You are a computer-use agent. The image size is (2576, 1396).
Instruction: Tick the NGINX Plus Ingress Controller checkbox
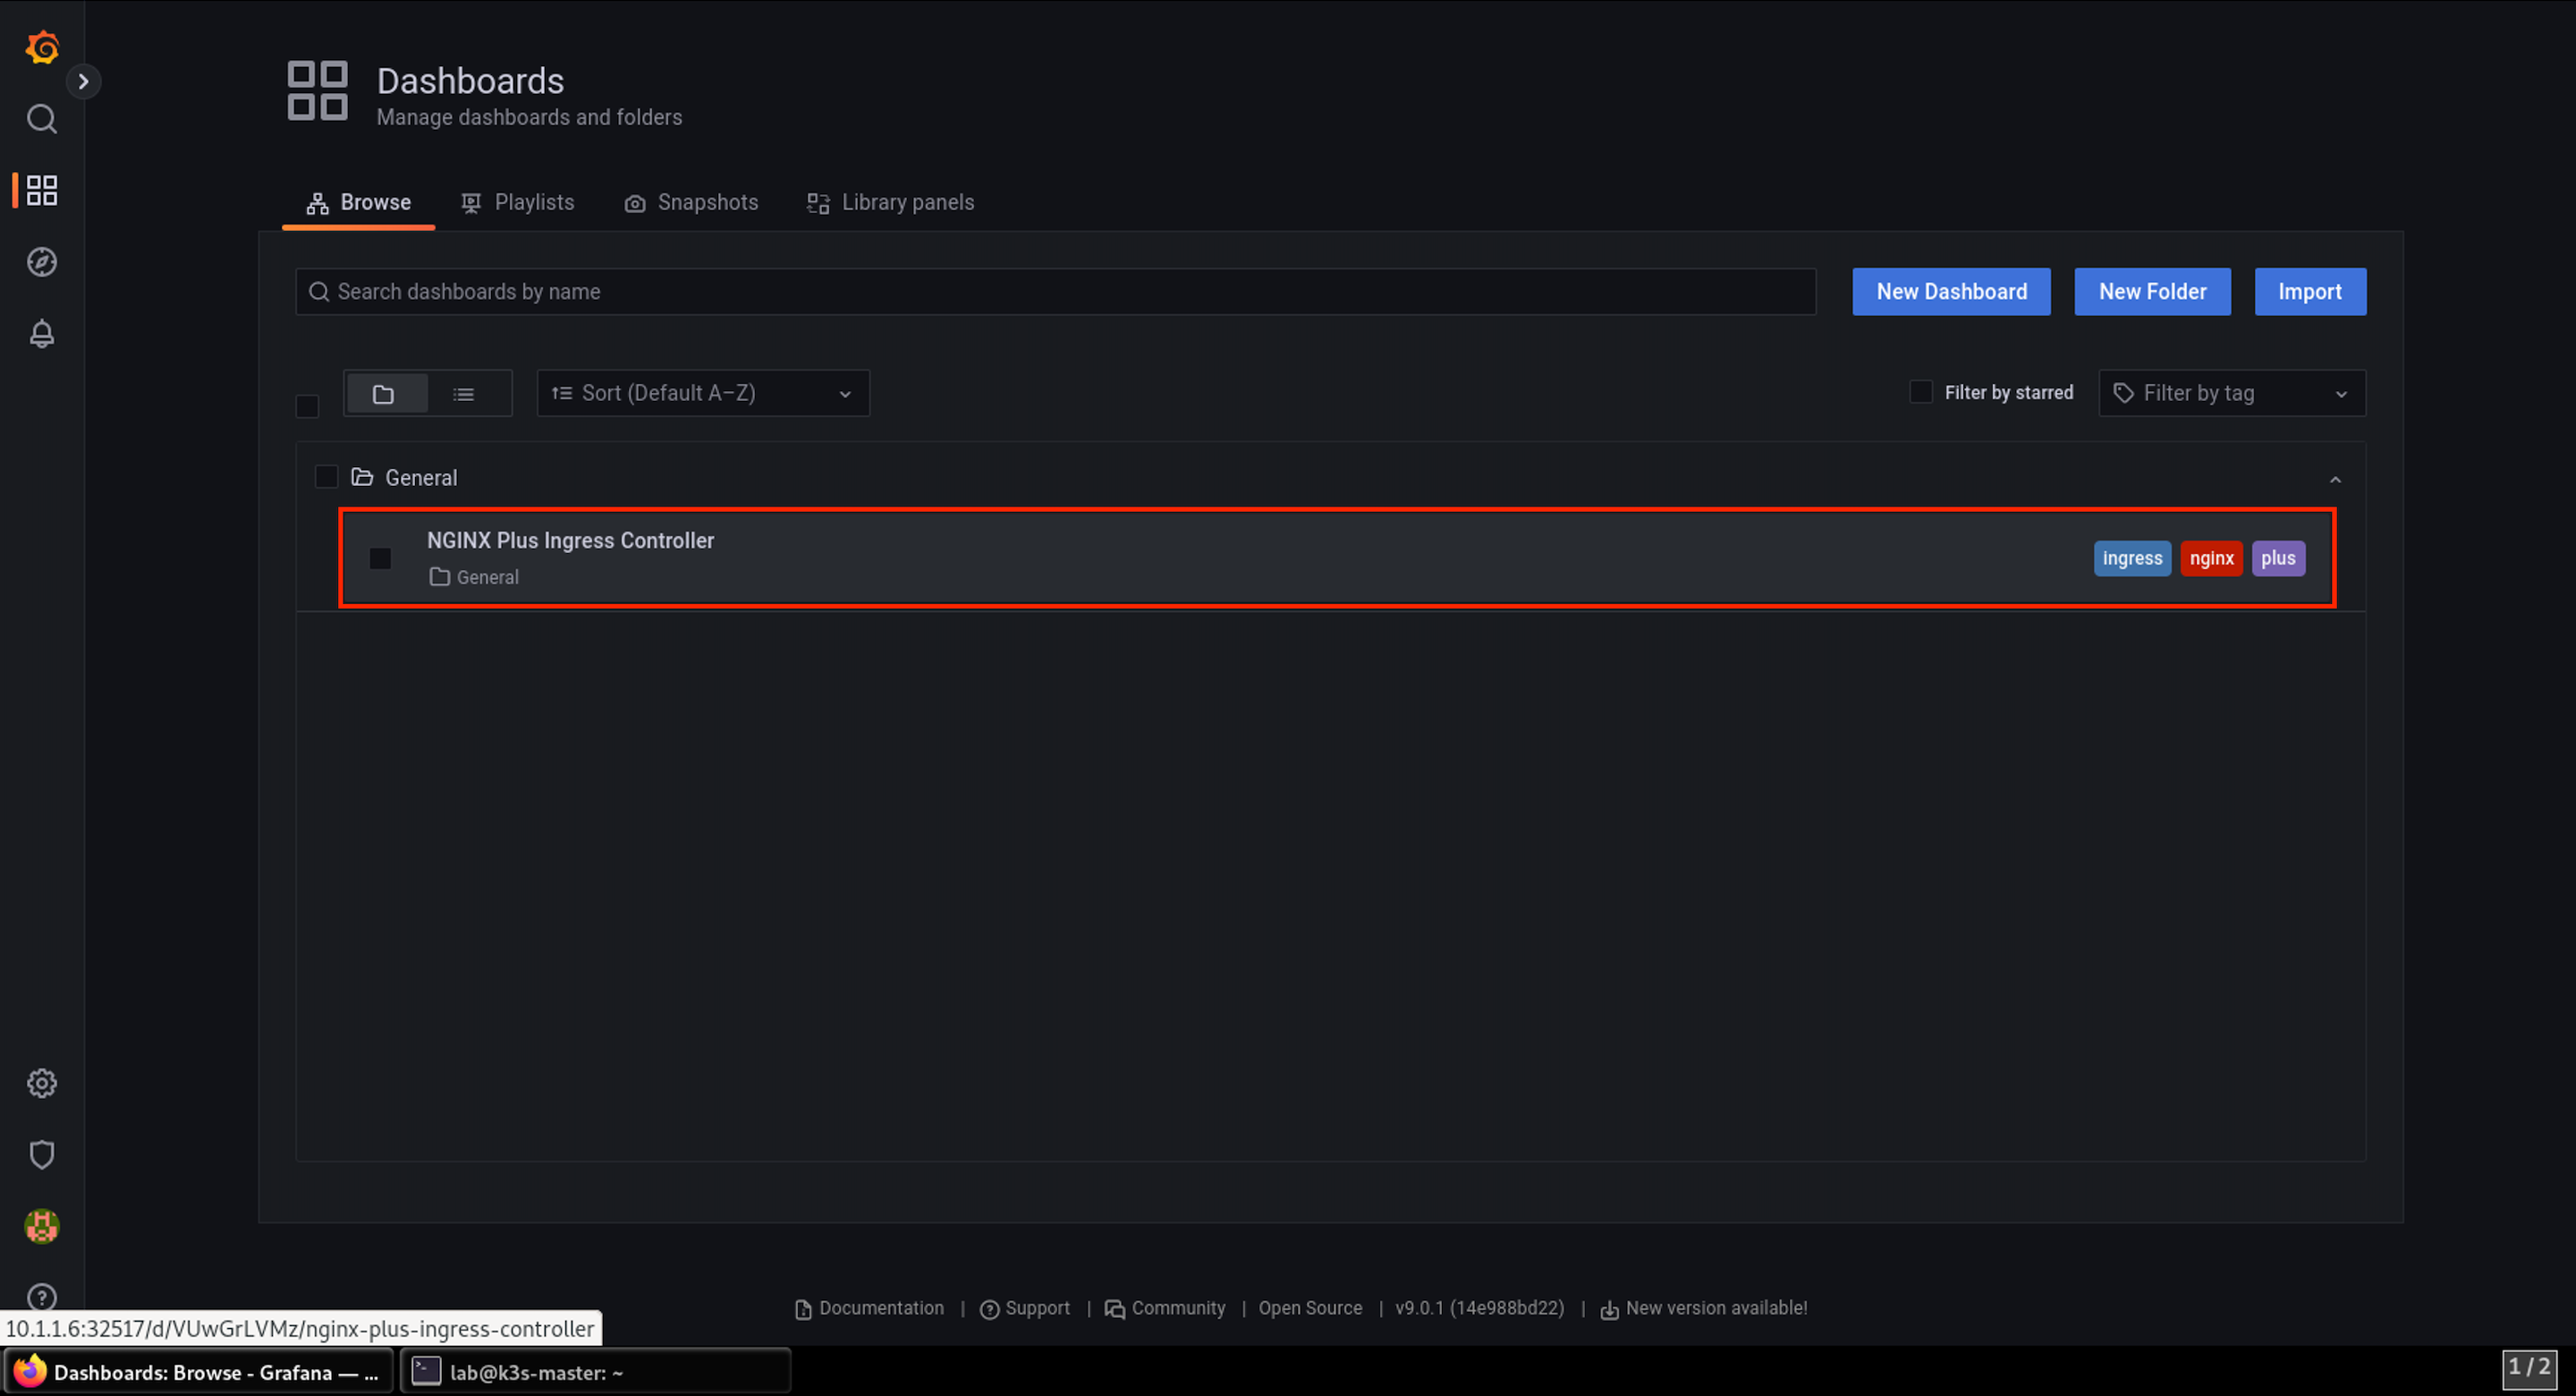coord(380,558)
